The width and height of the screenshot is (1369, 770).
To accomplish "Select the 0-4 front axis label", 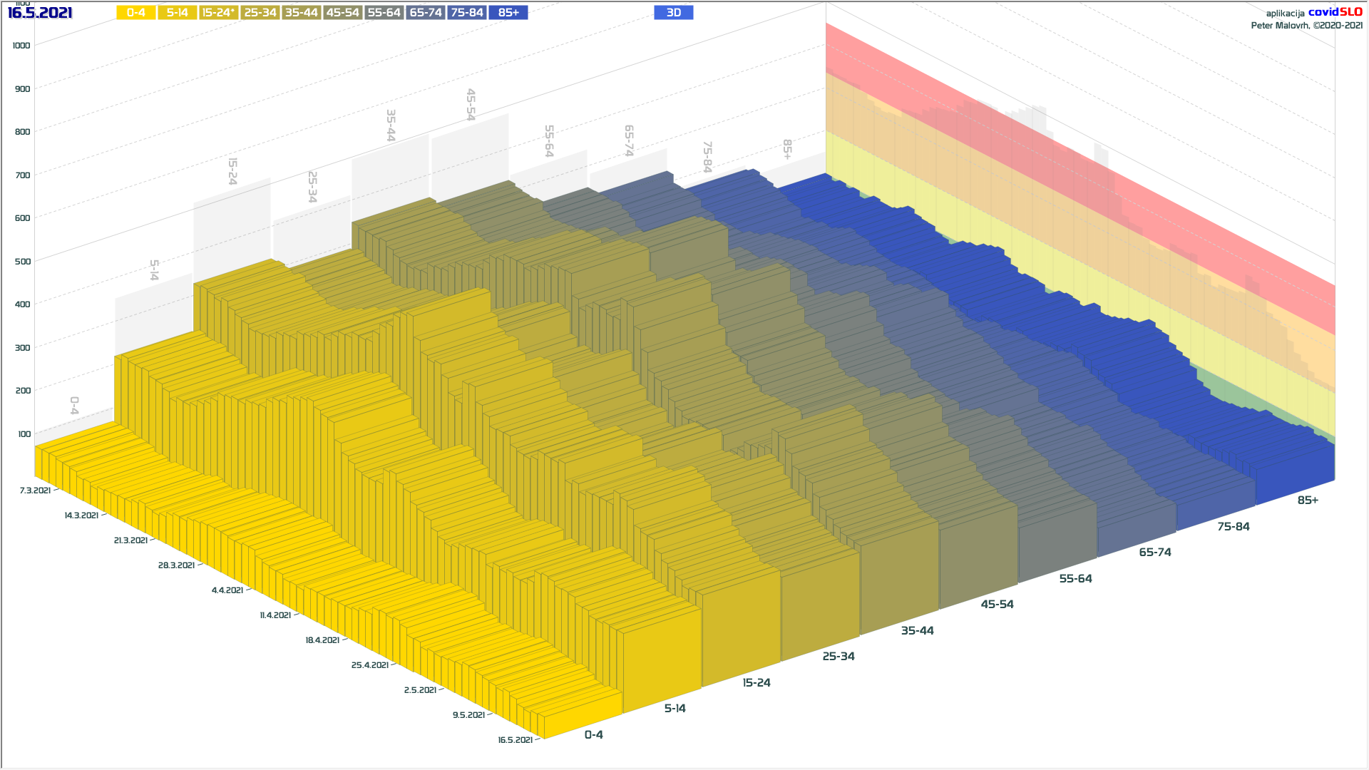I will [x=593, y=735].
